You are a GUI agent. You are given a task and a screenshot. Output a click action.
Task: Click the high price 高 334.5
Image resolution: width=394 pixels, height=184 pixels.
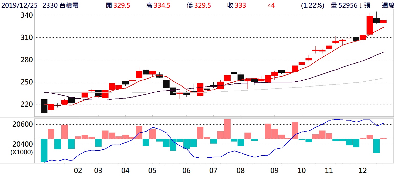158,5
